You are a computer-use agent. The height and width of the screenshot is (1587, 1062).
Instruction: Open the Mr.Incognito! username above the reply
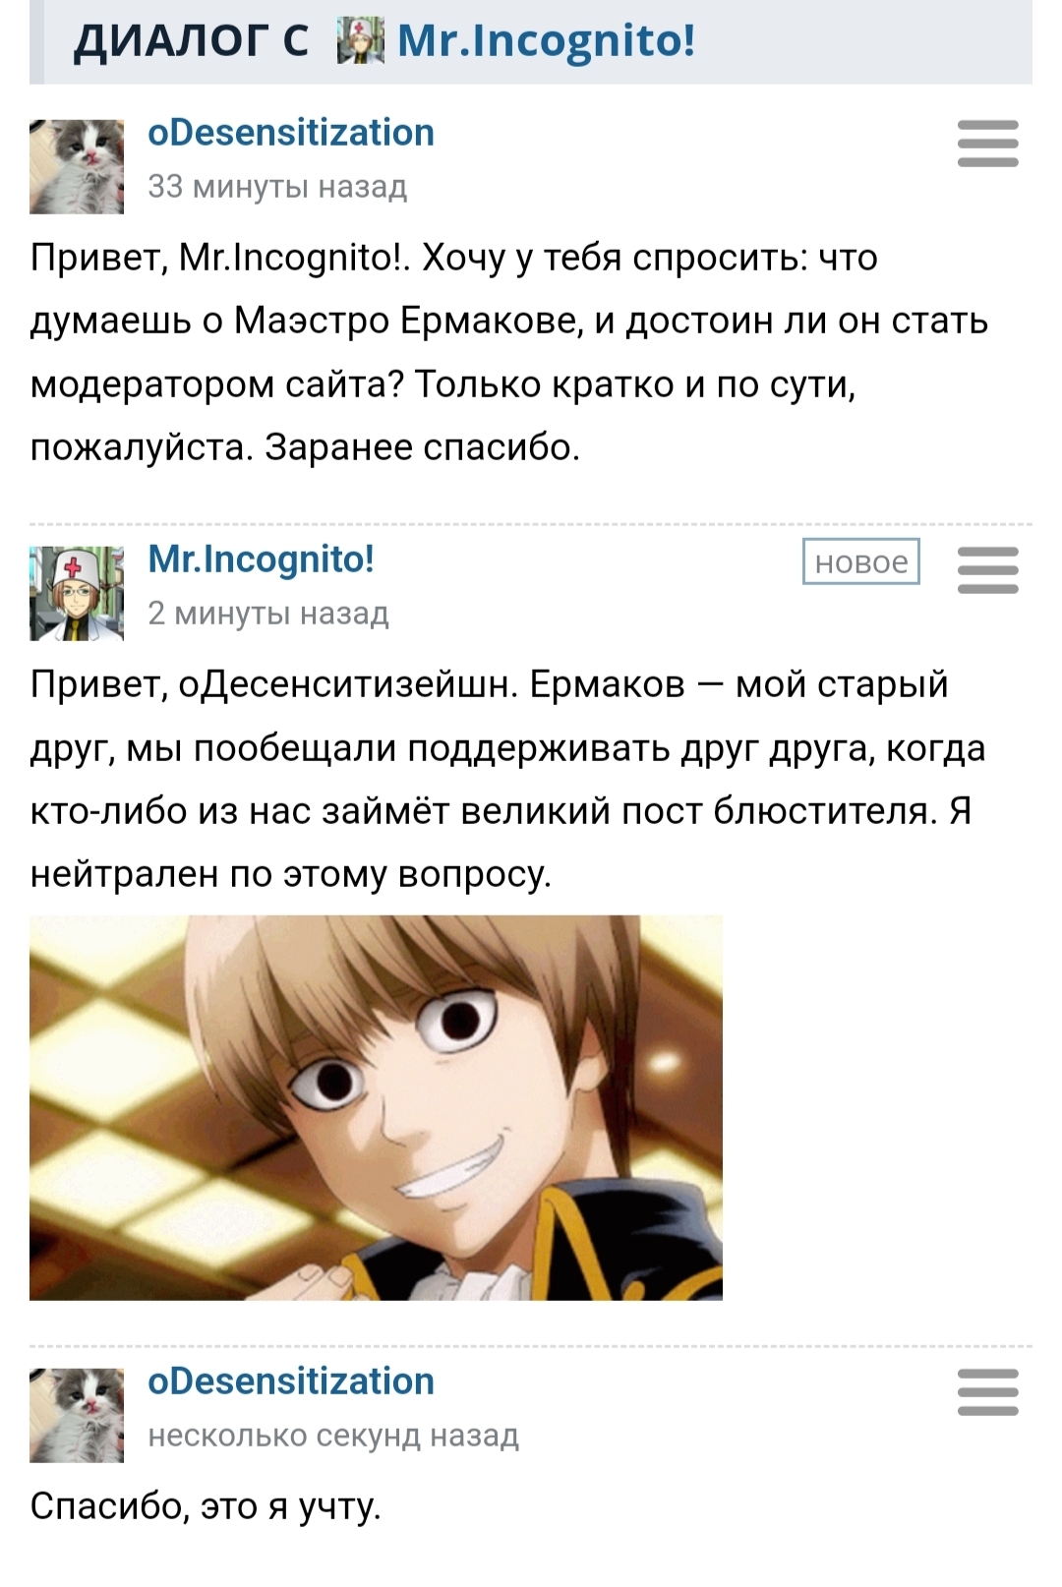[262, 559]
